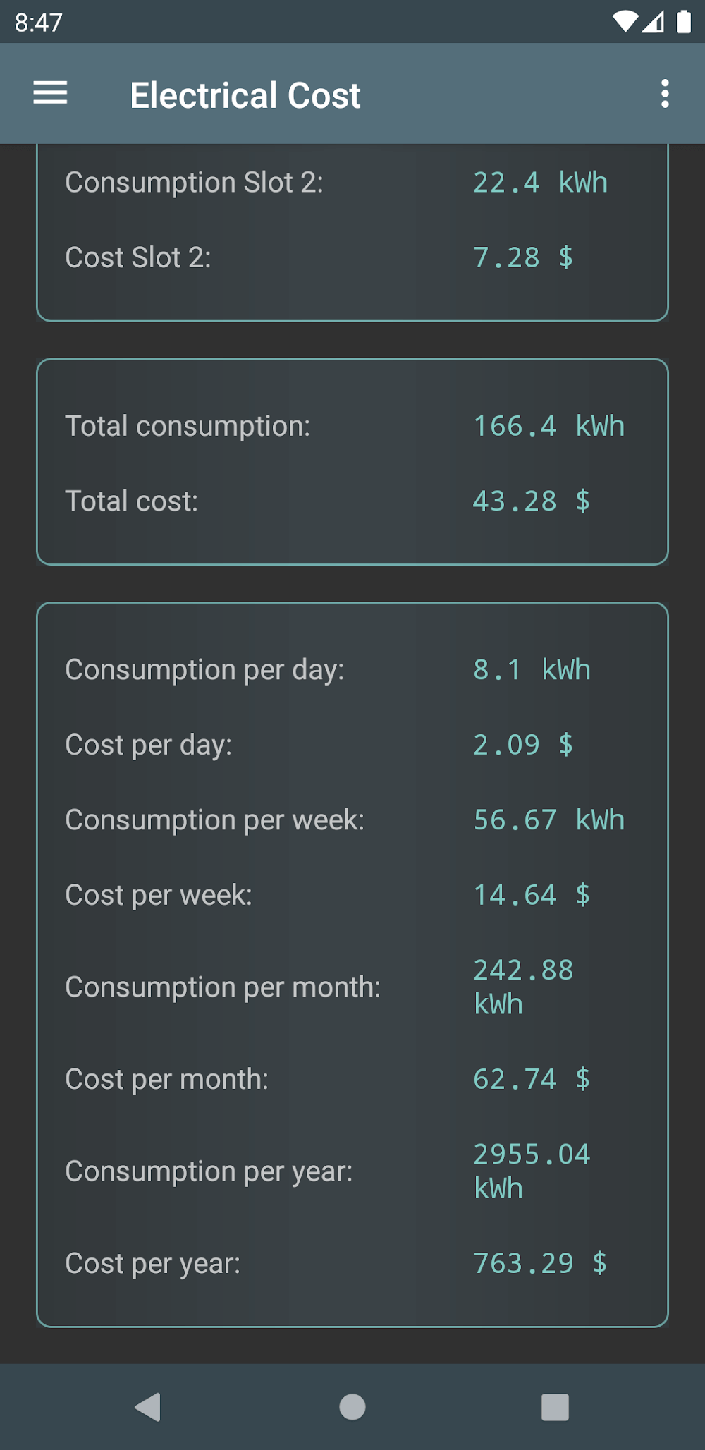The width and height of the screenshot is (705, 1450).
Task: Tap the battery status icon
Action: pyautogui.click(x=684, y=22)
